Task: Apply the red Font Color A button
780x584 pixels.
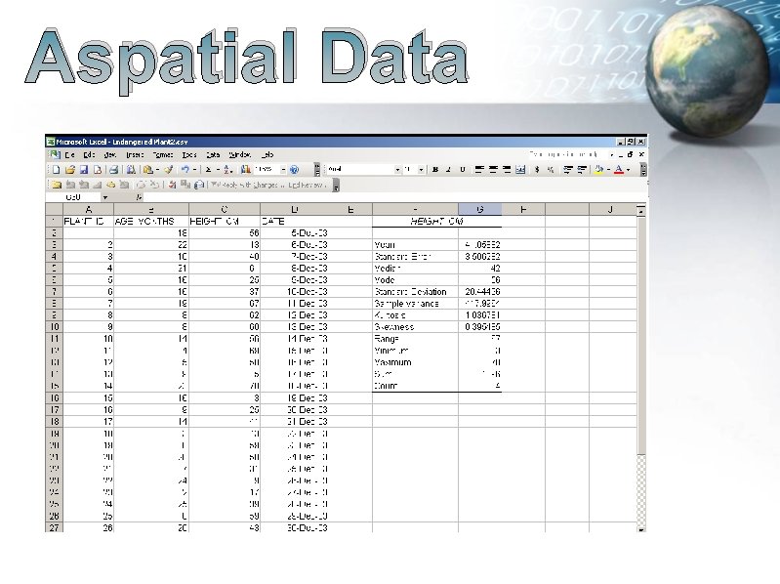Action: click(x=618, y=170)
